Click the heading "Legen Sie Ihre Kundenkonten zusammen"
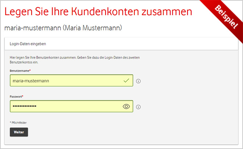Viewport: 243px width, 149px height. [98, 12]
